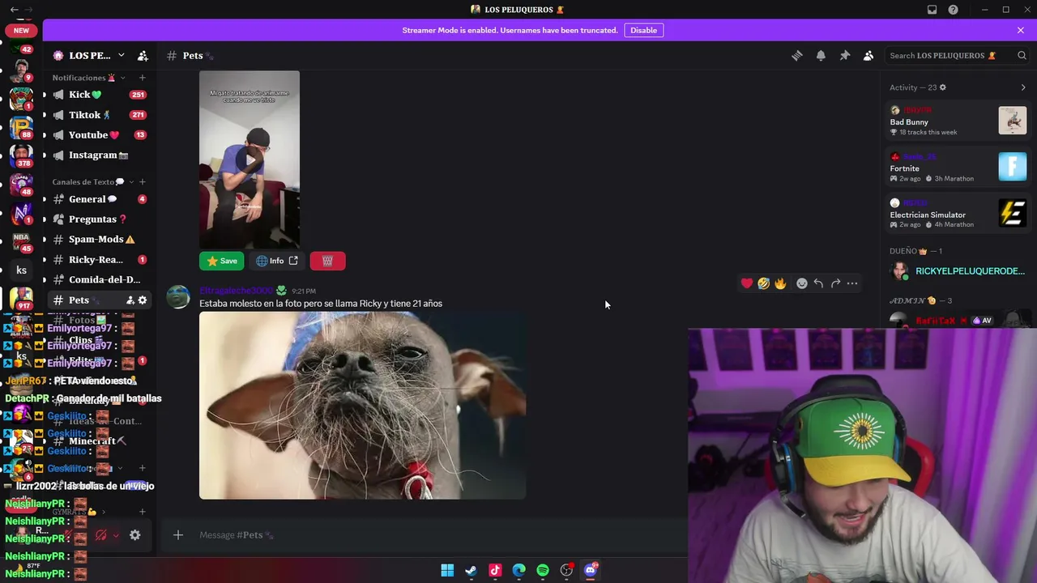The height and width of the screenshot is (583, 1037).
Task: React with the red heart emoji
Action: point(747,283)
